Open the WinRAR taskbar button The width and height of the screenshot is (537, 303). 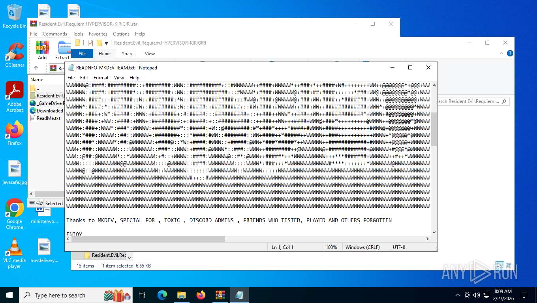(220, 295)
